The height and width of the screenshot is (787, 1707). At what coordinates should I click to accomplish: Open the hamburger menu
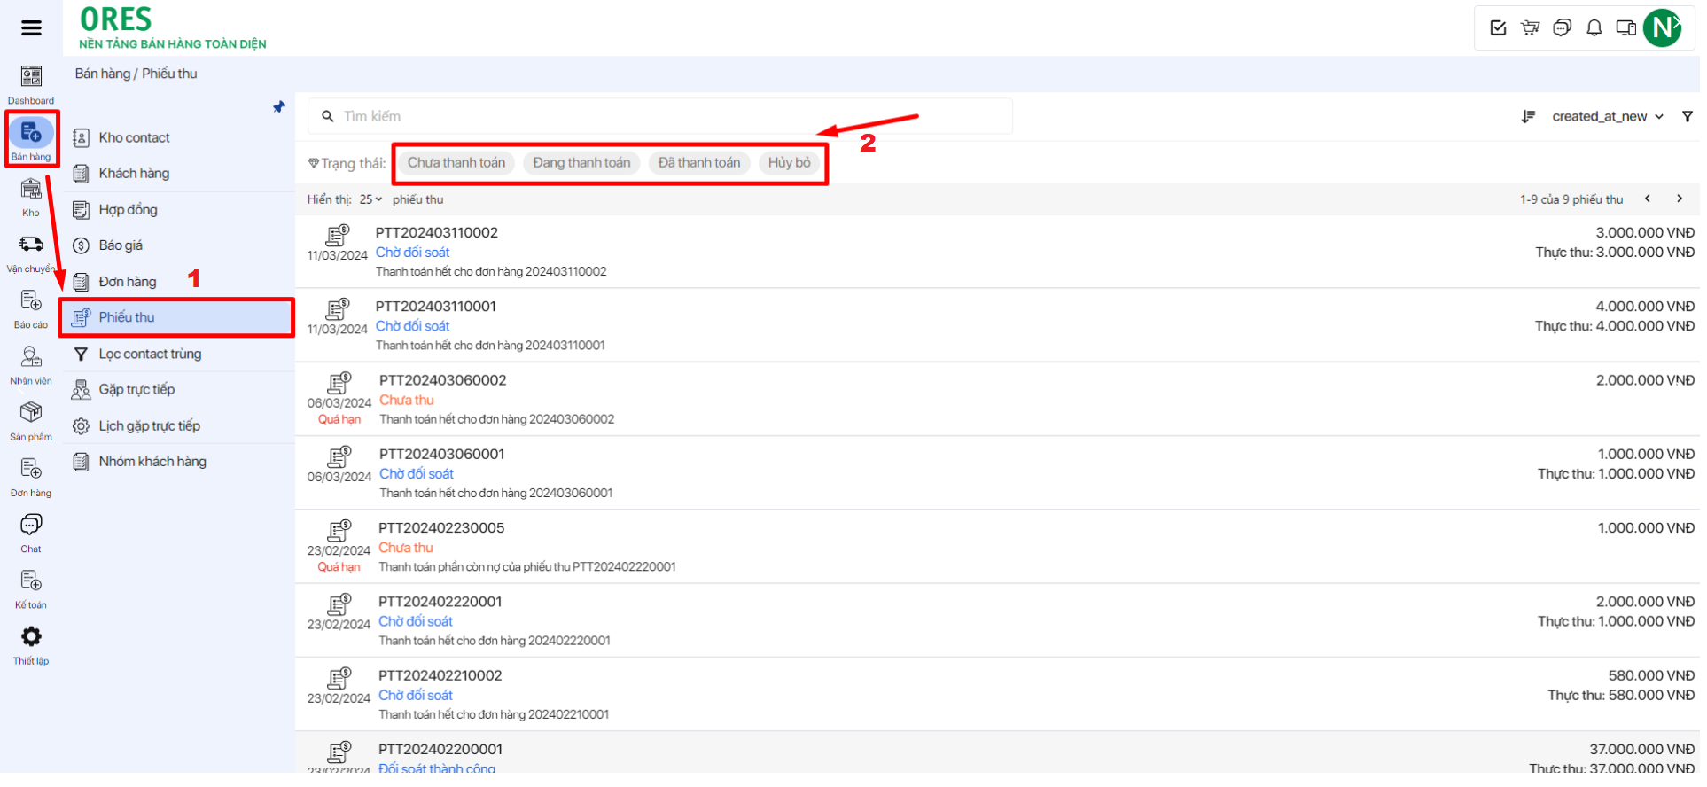coord(31,28)
